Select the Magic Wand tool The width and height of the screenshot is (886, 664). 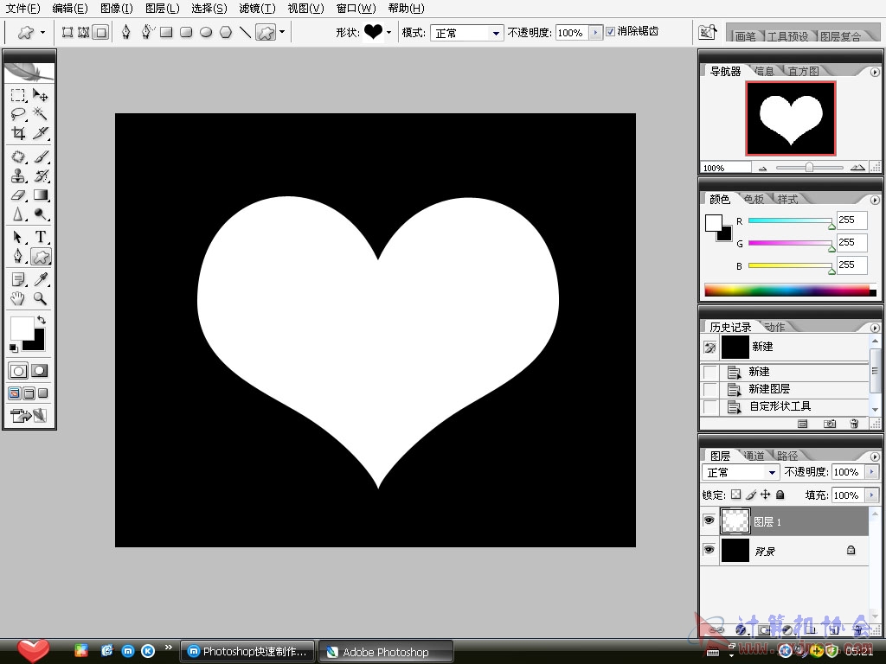40,114
